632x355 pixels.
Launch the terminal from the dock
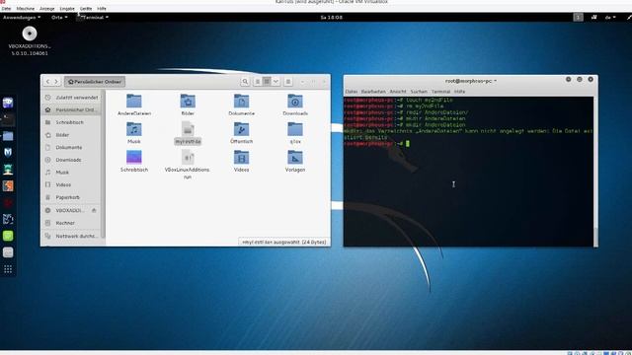pyautogui.click(x=8, y=119)
